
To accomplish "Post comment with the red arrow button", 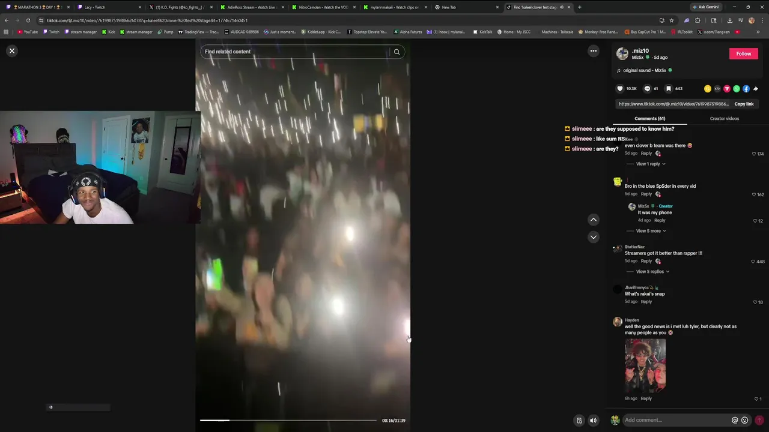I will coord(759,421).
